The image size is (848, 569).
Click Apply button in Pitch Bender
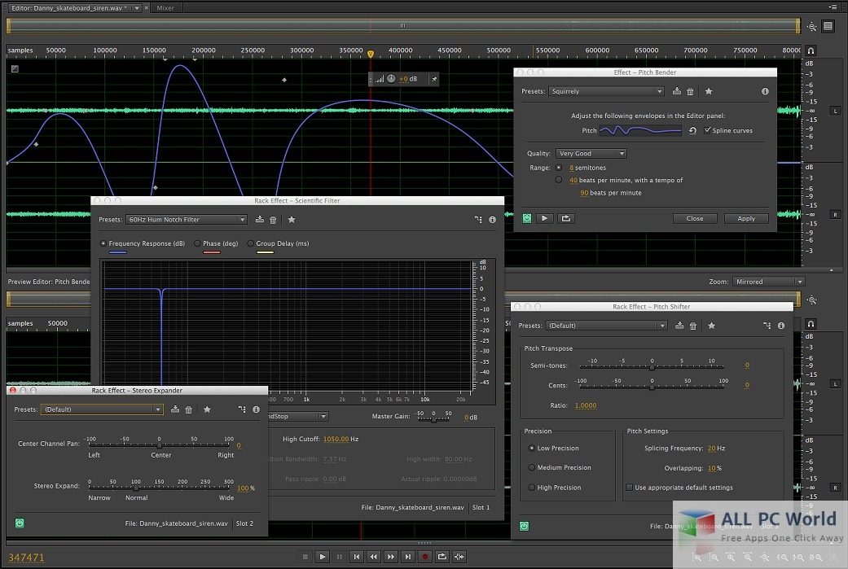pyautogui.click(x=746, y=218)
